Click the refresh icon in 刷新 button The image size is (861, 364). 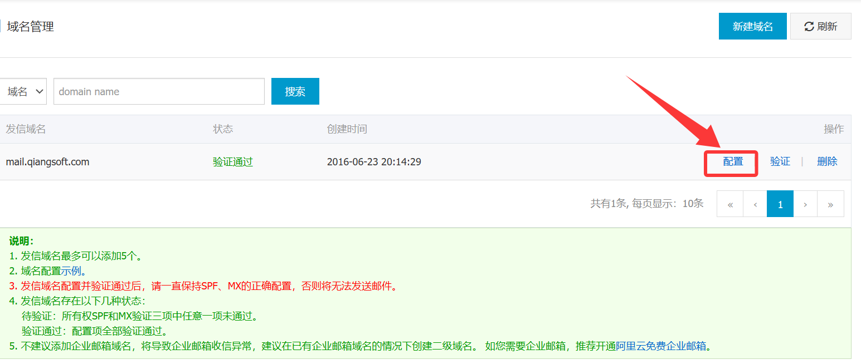click(809, 26)
